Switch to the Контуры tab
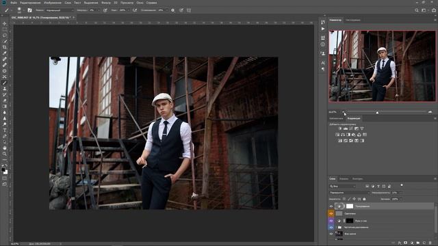Viewport: 438px width, 246px height. tap(357, 179)
